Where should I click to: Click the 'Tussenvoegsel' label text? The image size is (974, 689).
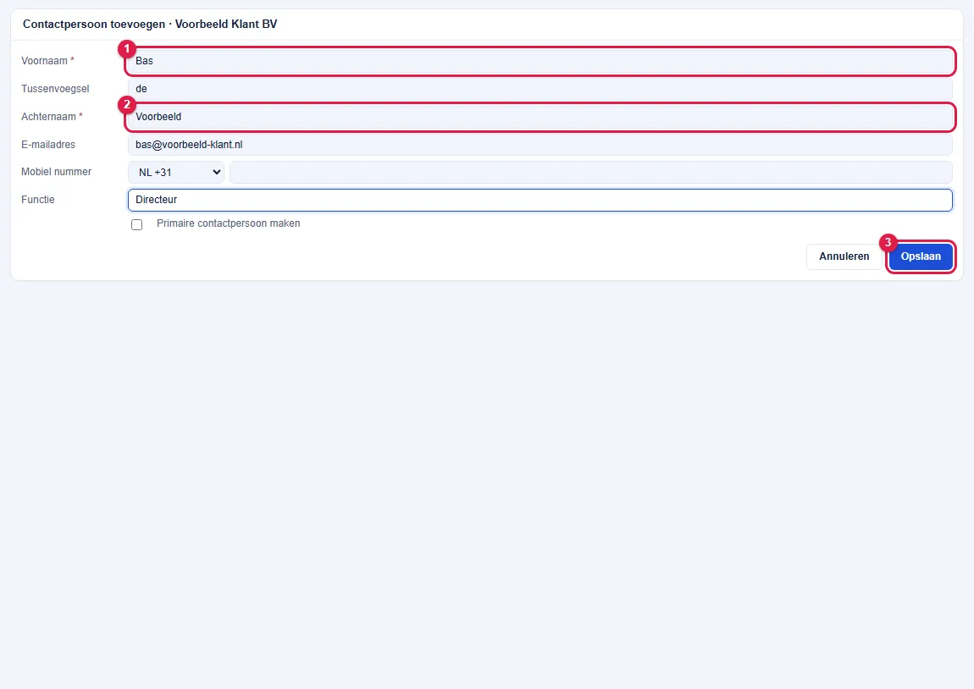55,89
